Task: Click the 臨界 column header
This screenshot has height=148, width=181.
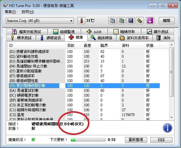Action: pos(109,46)
